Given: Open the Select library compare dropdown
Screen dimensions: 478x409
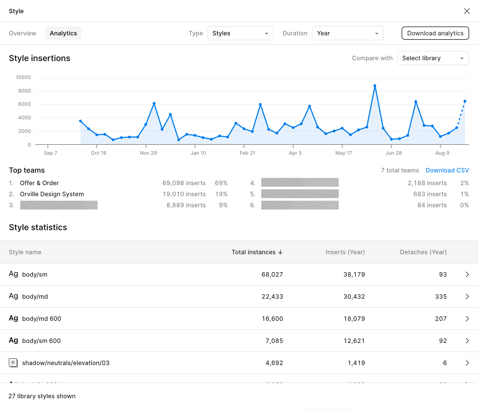Looking at the screenshot, I should [x=433, y=58].
